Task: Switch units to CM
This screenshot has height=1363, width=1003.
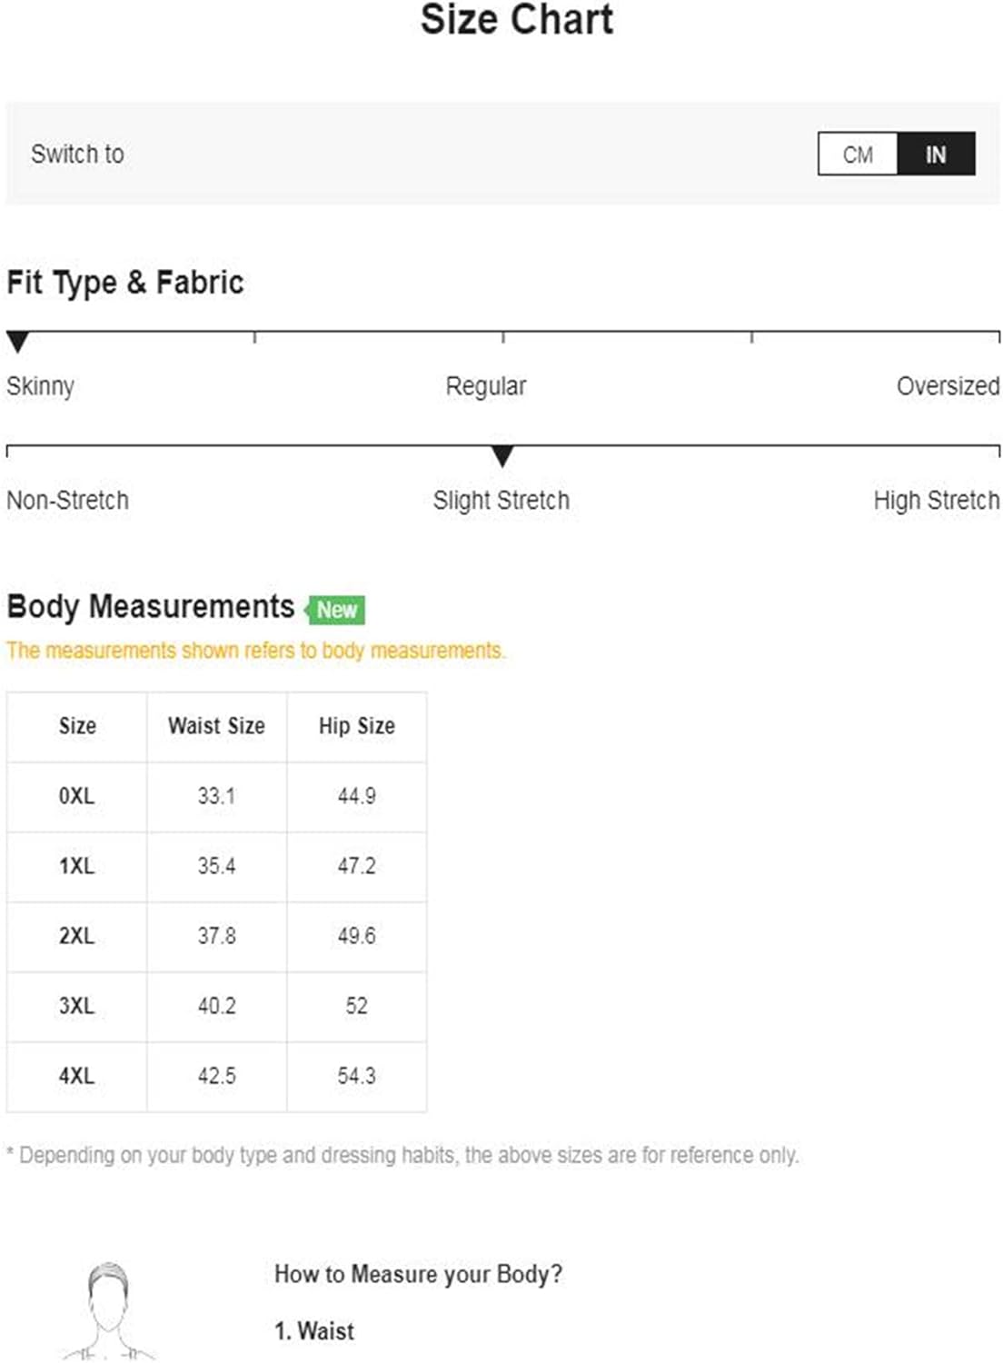Action: [x=858, y=154]
